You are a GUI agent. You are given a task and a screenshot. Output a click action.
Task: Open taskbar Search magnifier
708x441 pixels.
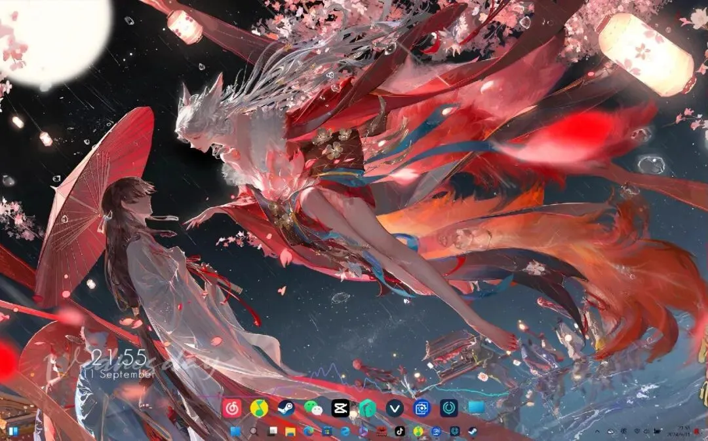coord(254,432)
